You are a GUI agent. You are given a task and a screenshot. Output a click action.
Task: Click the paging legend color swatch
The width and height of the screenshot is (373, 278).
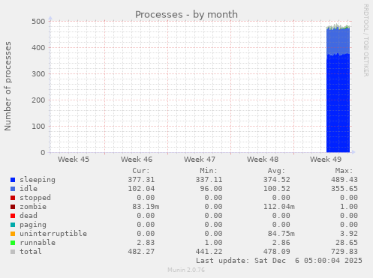click(13, 225)
